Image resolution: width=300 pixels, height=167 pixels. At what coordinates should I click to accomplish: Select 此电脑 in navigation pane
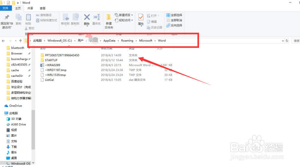13,113
